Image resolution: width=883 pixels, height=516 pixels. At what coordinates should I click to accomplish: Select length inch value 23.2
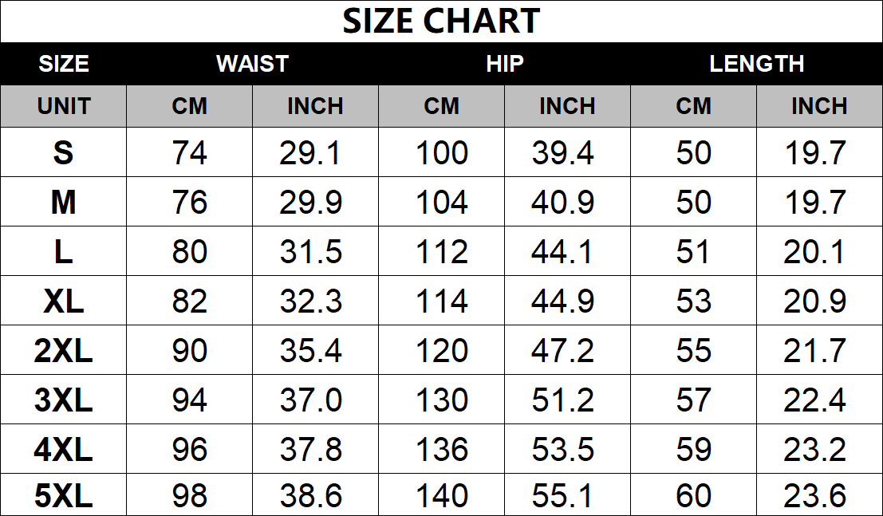[815, 449]
